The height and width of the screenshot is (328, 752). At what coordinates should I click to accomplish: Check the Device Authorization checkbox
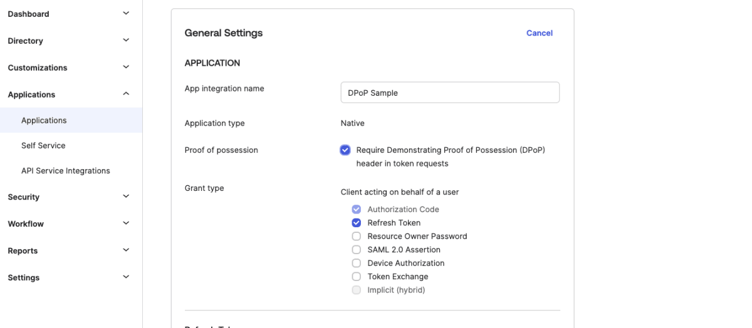click(357, 264)
